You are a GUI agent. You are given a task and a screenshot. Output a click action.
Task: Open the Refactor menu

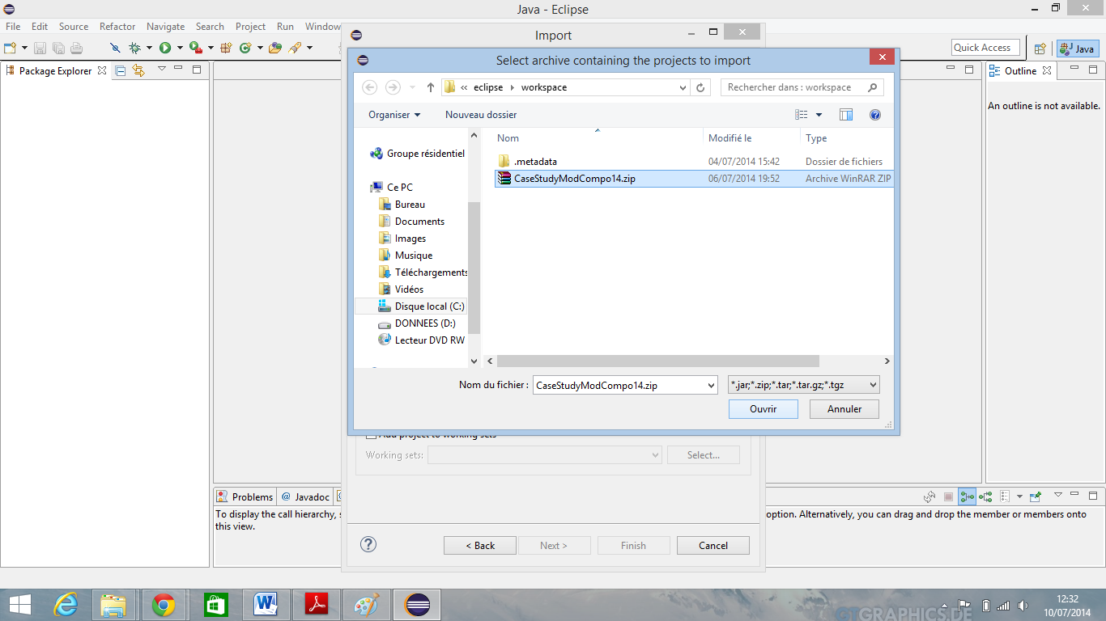click(117, 27)
